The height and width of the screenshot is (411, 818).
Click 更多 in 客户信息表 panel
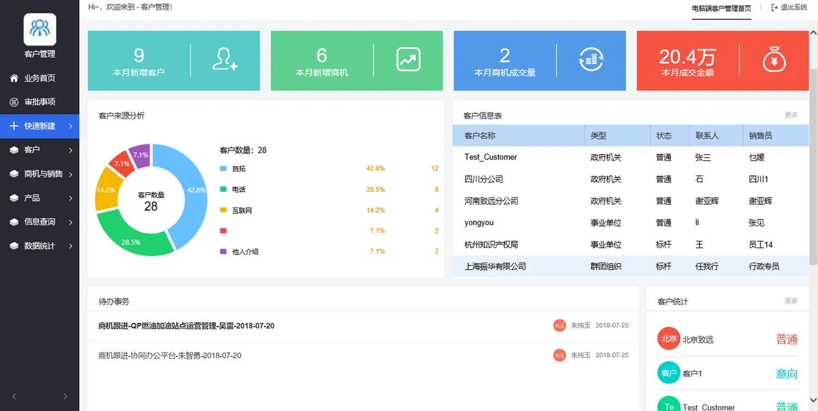[x=791, y=115]
